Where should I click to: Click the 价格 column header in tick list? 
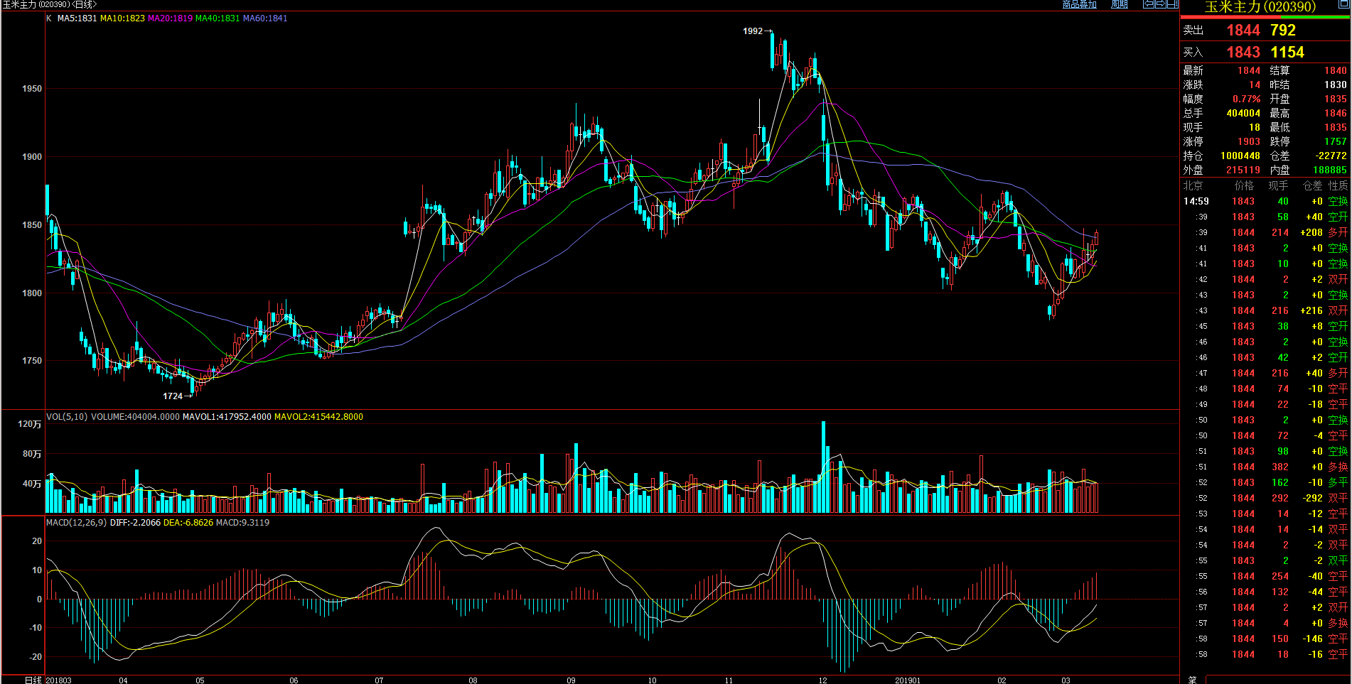(x=1244, y=185)
